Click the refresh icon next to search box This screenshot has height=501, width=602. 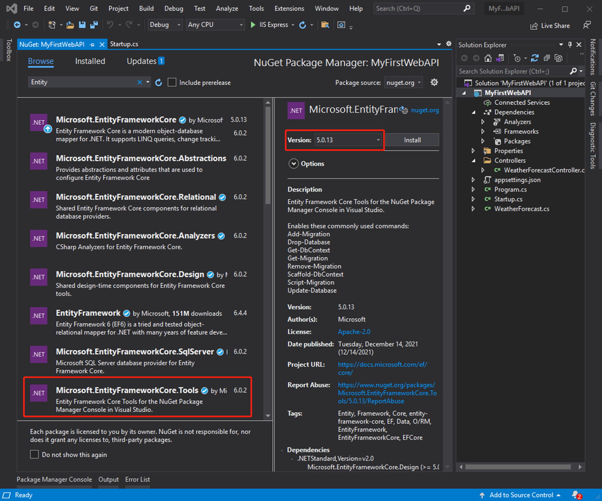[x=159, y=82]
